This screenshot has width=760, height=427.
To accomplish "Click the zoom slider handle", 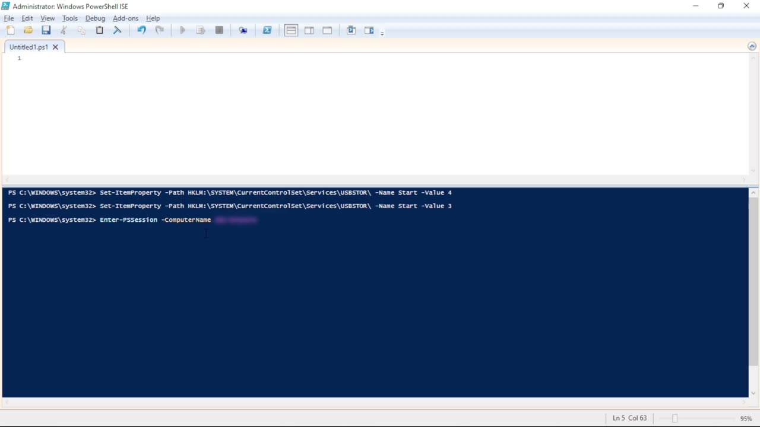I will (x=674, y=418).
